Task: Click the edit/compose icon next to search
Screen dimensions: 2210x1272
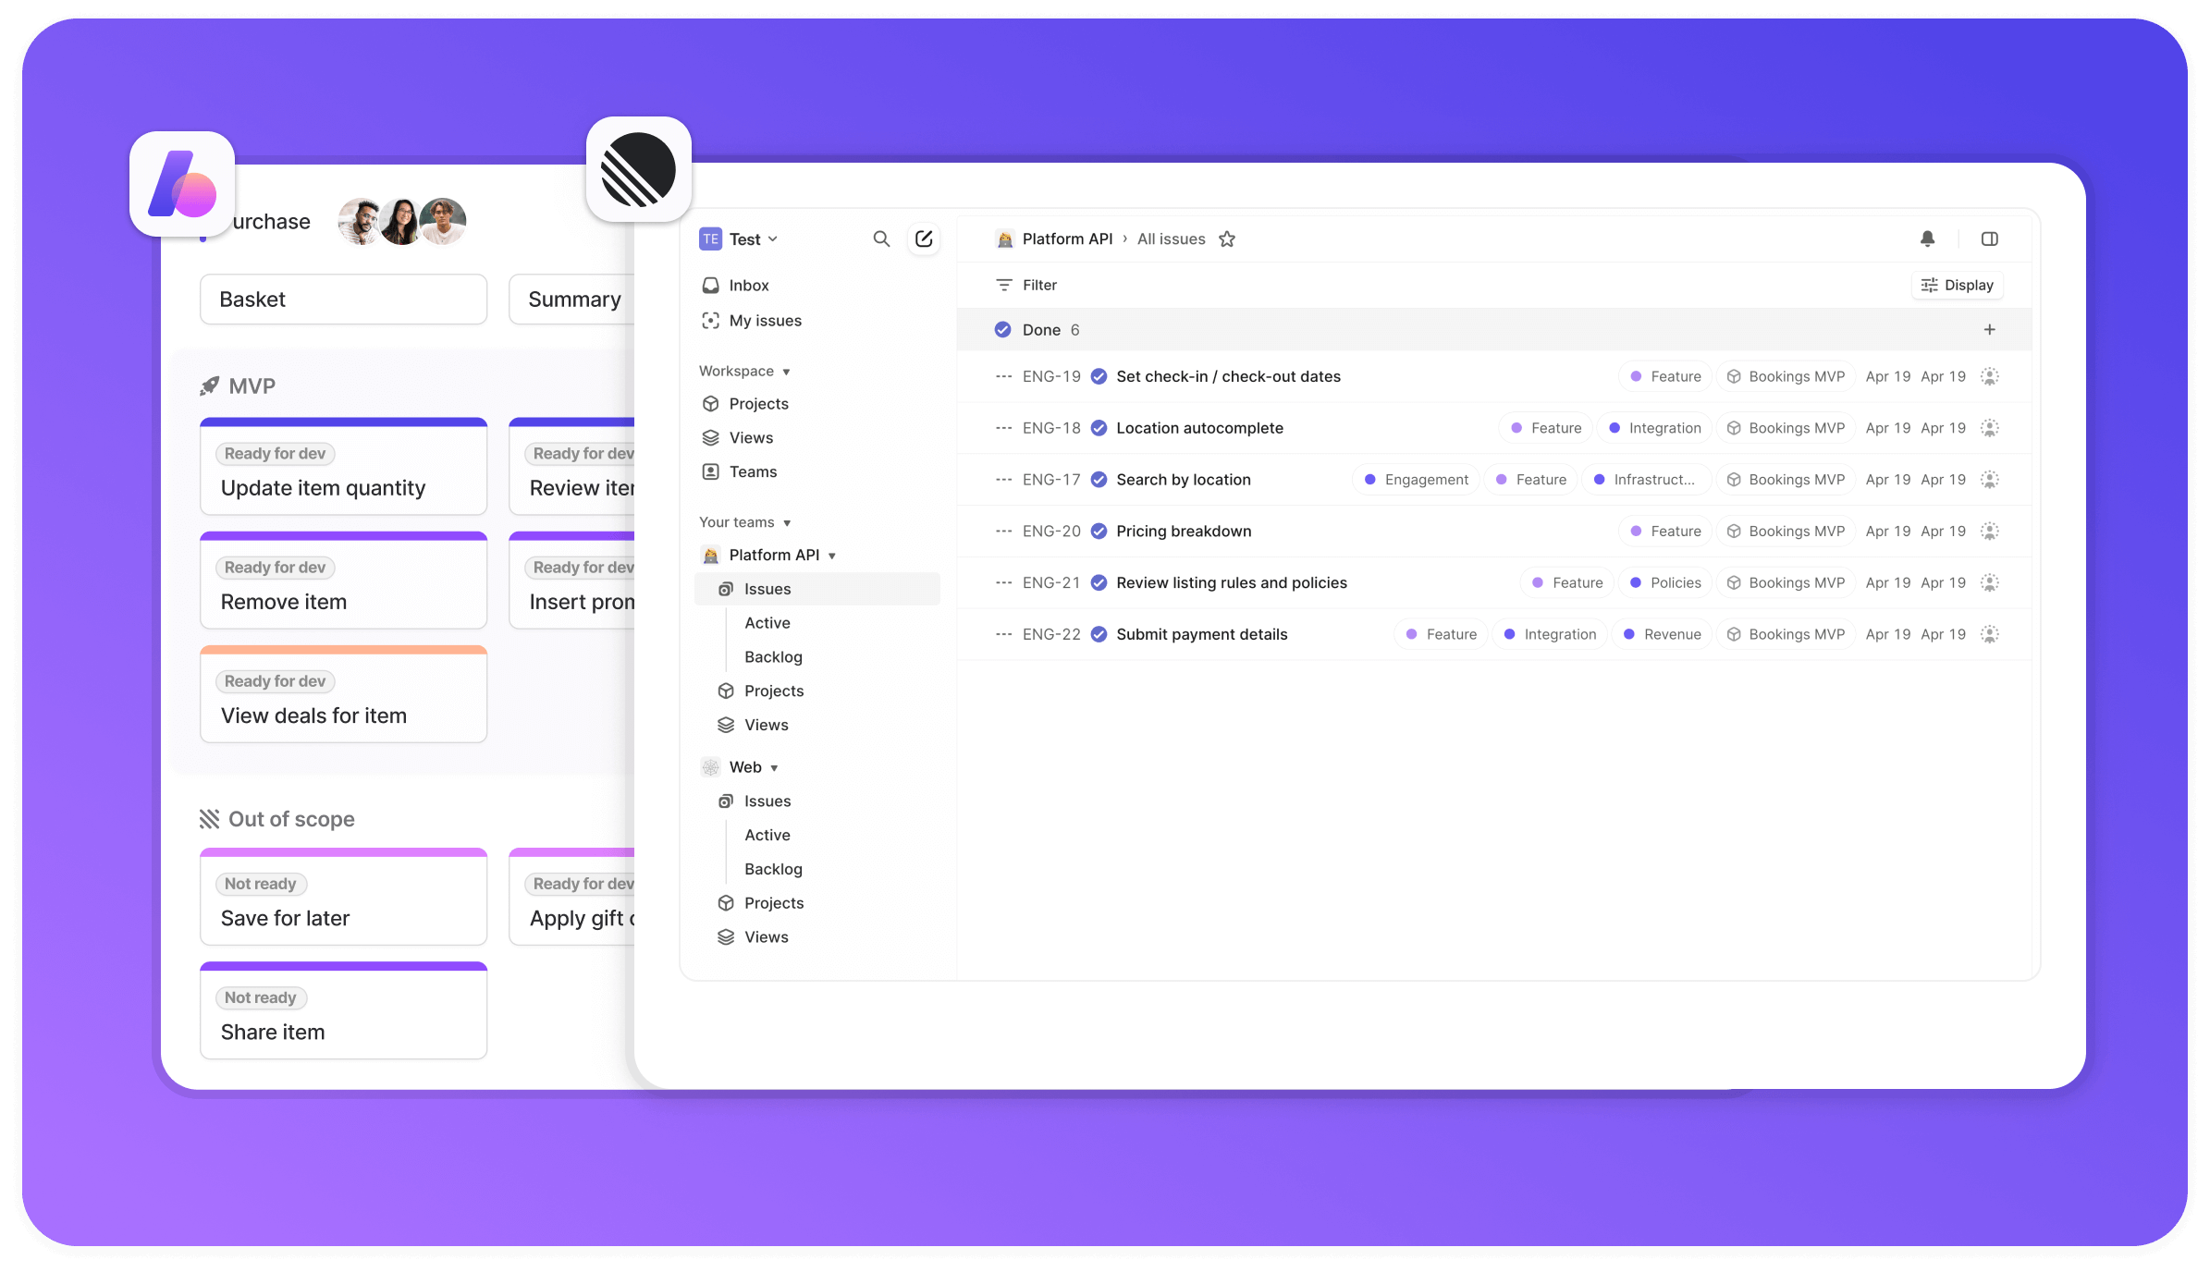Action: pyautogui.click(x=925, y=238)
